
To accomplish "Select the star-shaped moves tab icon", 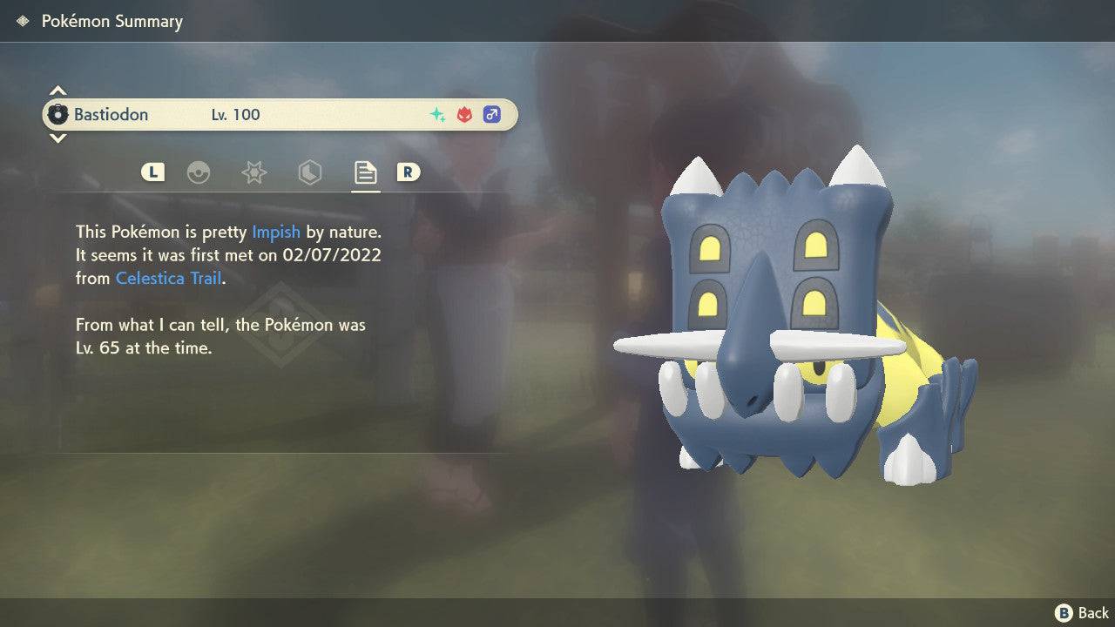I will coord(253,172).
